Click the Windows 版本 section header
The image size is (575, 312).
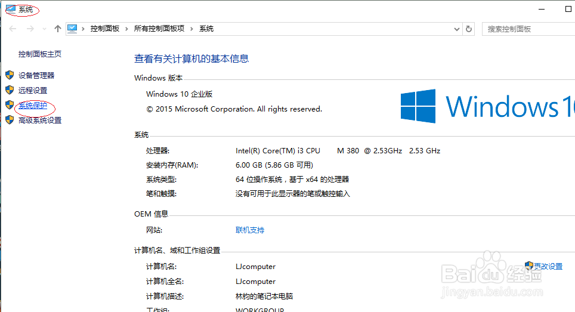point(159,78)
